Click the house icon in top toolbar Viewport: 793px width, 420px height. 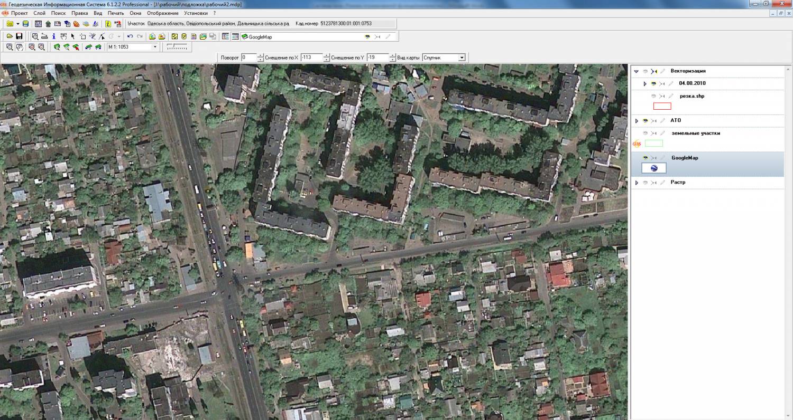coord(48,24)
